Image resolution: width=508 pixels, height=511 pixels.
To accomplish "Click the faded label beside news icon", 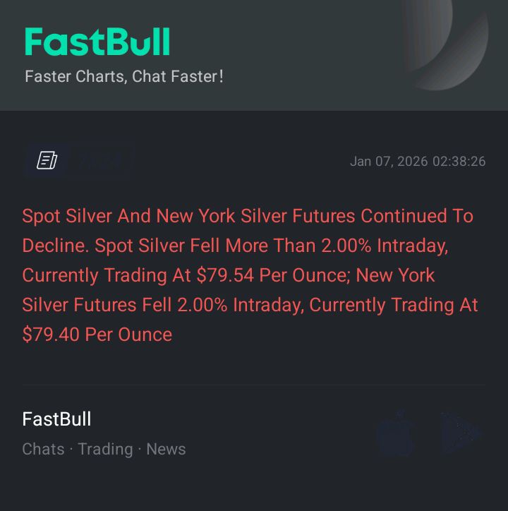I will 100,161.
